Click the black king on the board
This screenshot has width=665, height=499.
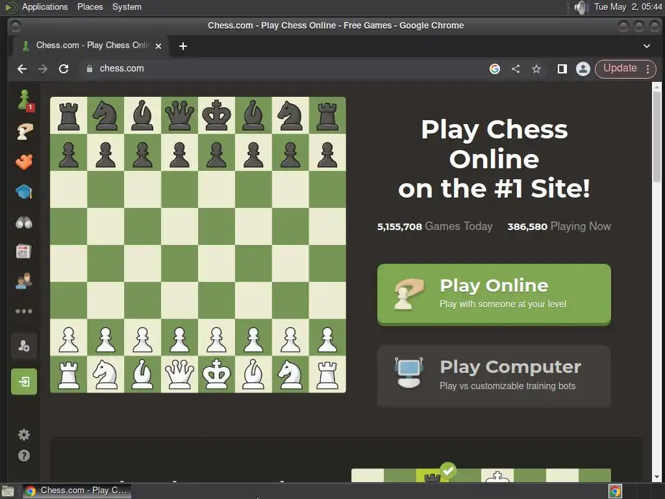coord(216,116)
